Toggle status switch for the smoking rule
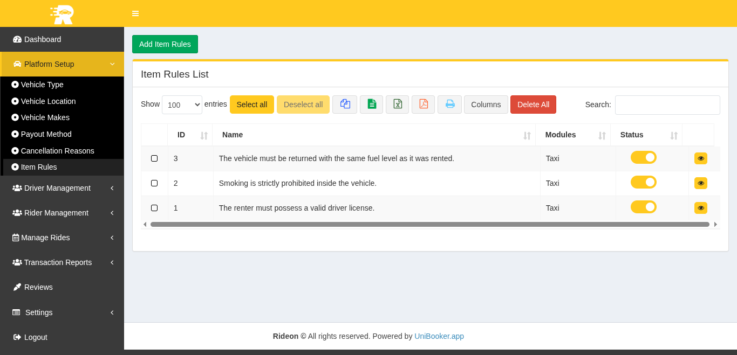 pyautogui.click(x=643, y=183)
